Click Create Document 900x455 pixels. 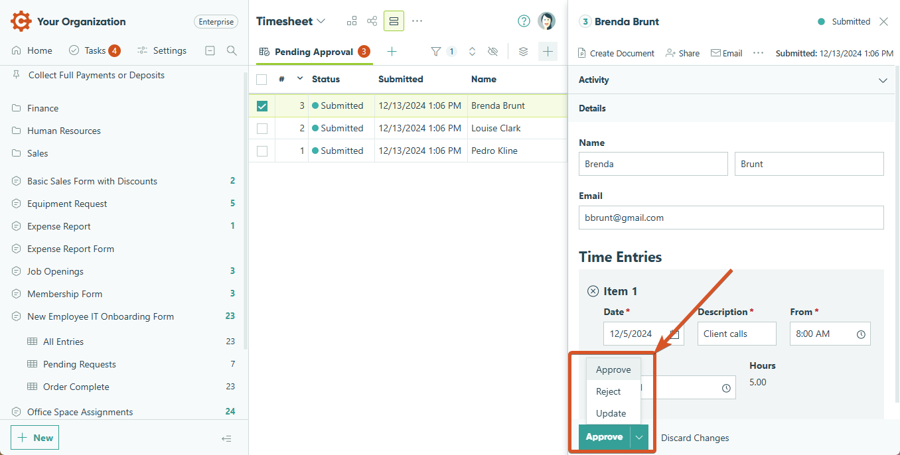pyautogui.click(x=616, y=53)
